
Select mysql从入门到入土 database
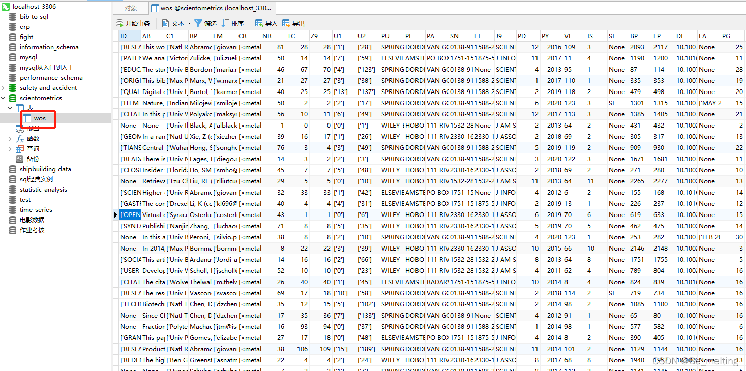(47, 68)
